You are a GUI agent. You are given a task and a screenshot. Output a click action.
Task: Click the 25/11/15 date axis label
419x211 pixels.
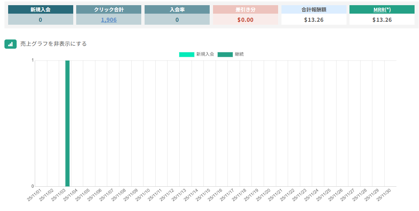click(x=203, y=195)
